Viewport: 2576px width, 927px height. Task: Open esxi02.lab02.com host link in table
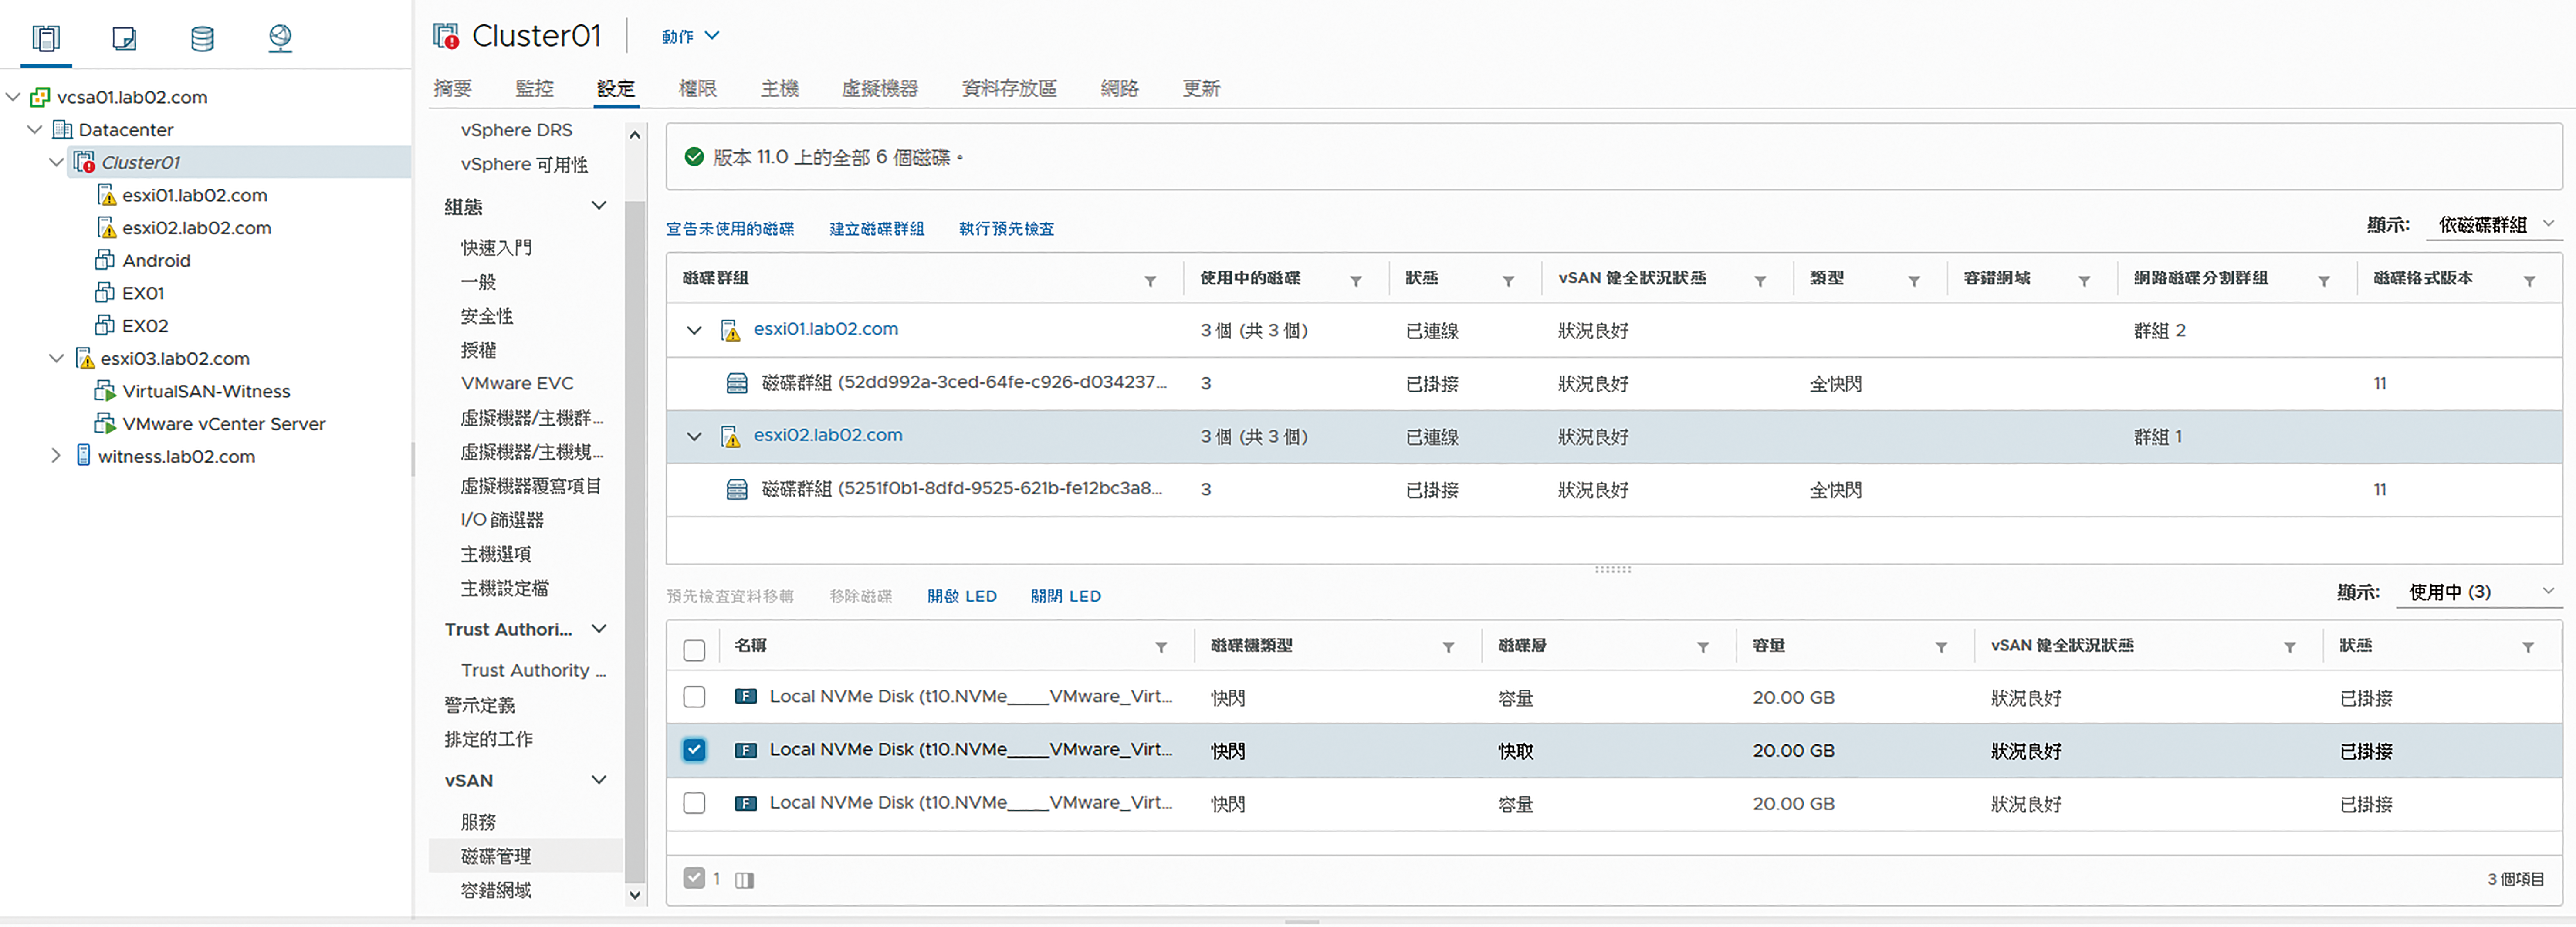click(828, 435)
